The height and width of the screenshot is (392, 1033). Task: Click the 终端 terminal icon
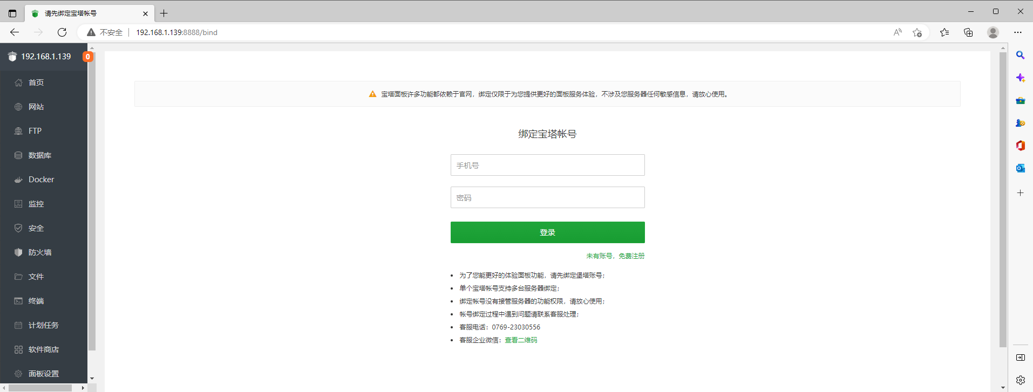18,301
